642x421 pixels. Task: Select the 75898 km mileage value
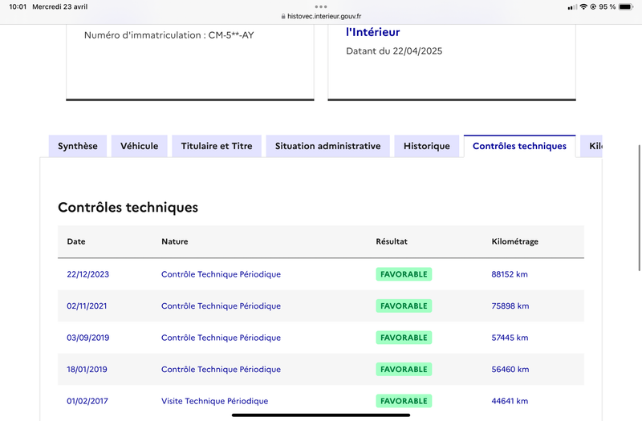pyautogui.click(x=510, y=306)
